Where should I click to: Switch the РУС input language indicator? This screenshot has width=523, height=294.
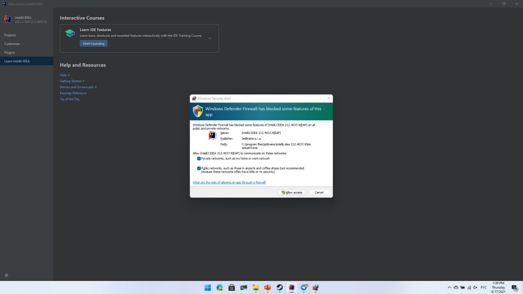484,287
